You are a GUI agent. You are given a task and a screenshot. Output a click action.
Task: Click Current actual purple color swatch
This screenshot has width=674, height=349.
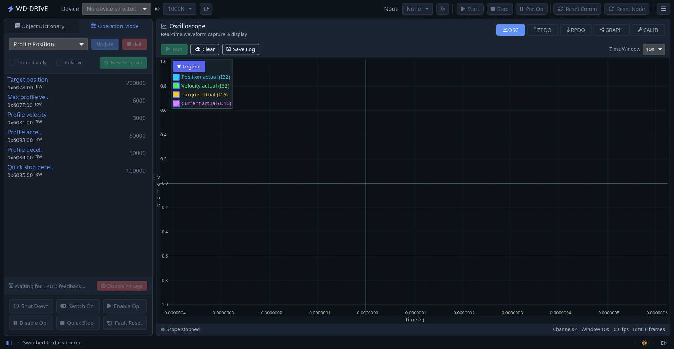pos(176,103)
